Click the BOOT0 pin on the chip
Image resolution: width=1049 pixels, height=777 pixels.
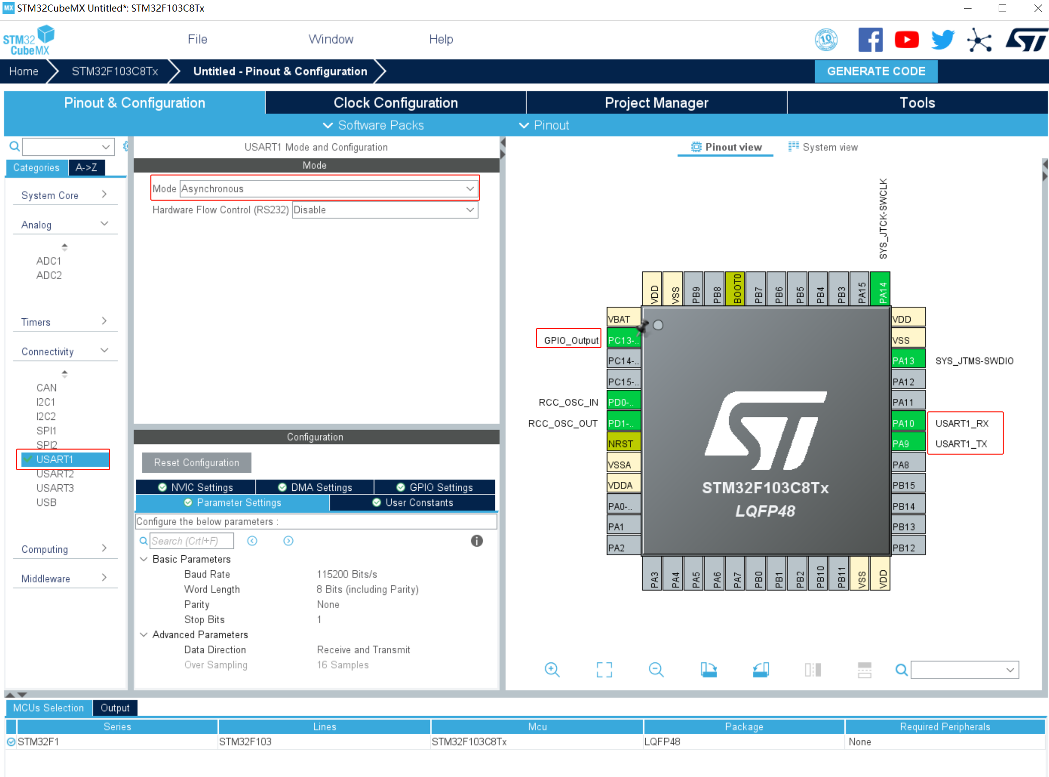[x=736, y=289]
